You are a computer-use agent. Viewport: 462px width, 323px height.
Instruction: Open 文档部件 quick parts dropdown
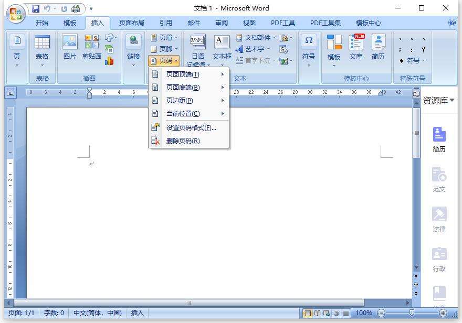[256, 38]
